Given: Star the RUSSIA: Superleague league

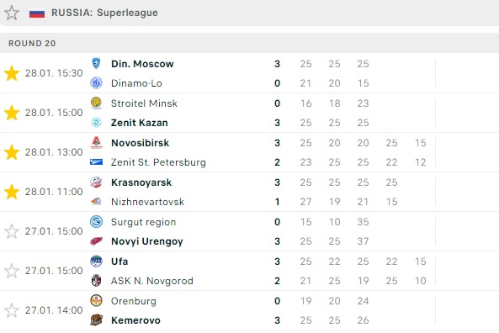Looking at the screenshot, I should [12, 13].
